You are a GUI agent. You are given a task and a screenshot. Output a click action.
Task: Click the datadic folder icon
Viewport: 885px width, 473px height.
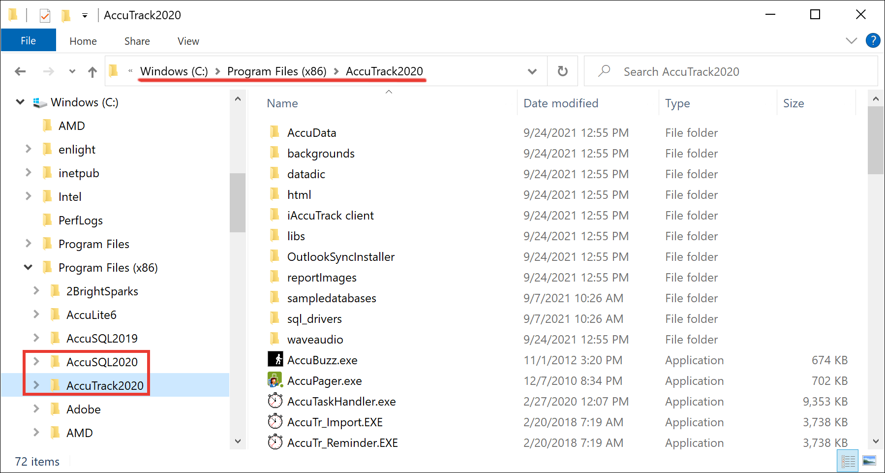pyautogui.click(x=275, y=173)
